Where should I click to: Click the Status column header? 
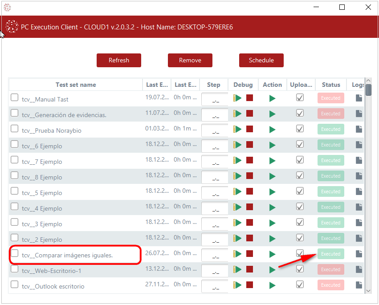(x=331, y=85)
